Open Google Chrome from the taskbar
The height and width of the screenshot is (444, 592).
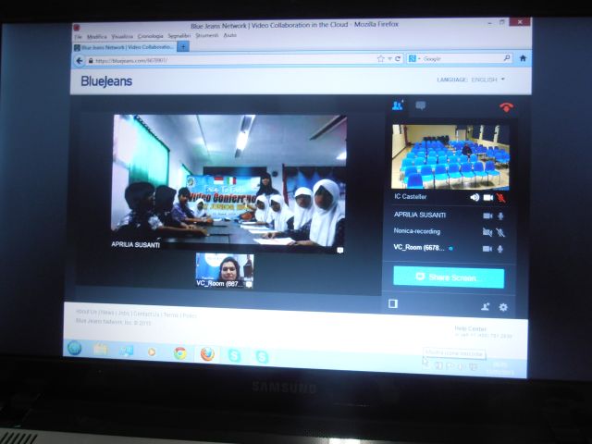pos(179,352)
